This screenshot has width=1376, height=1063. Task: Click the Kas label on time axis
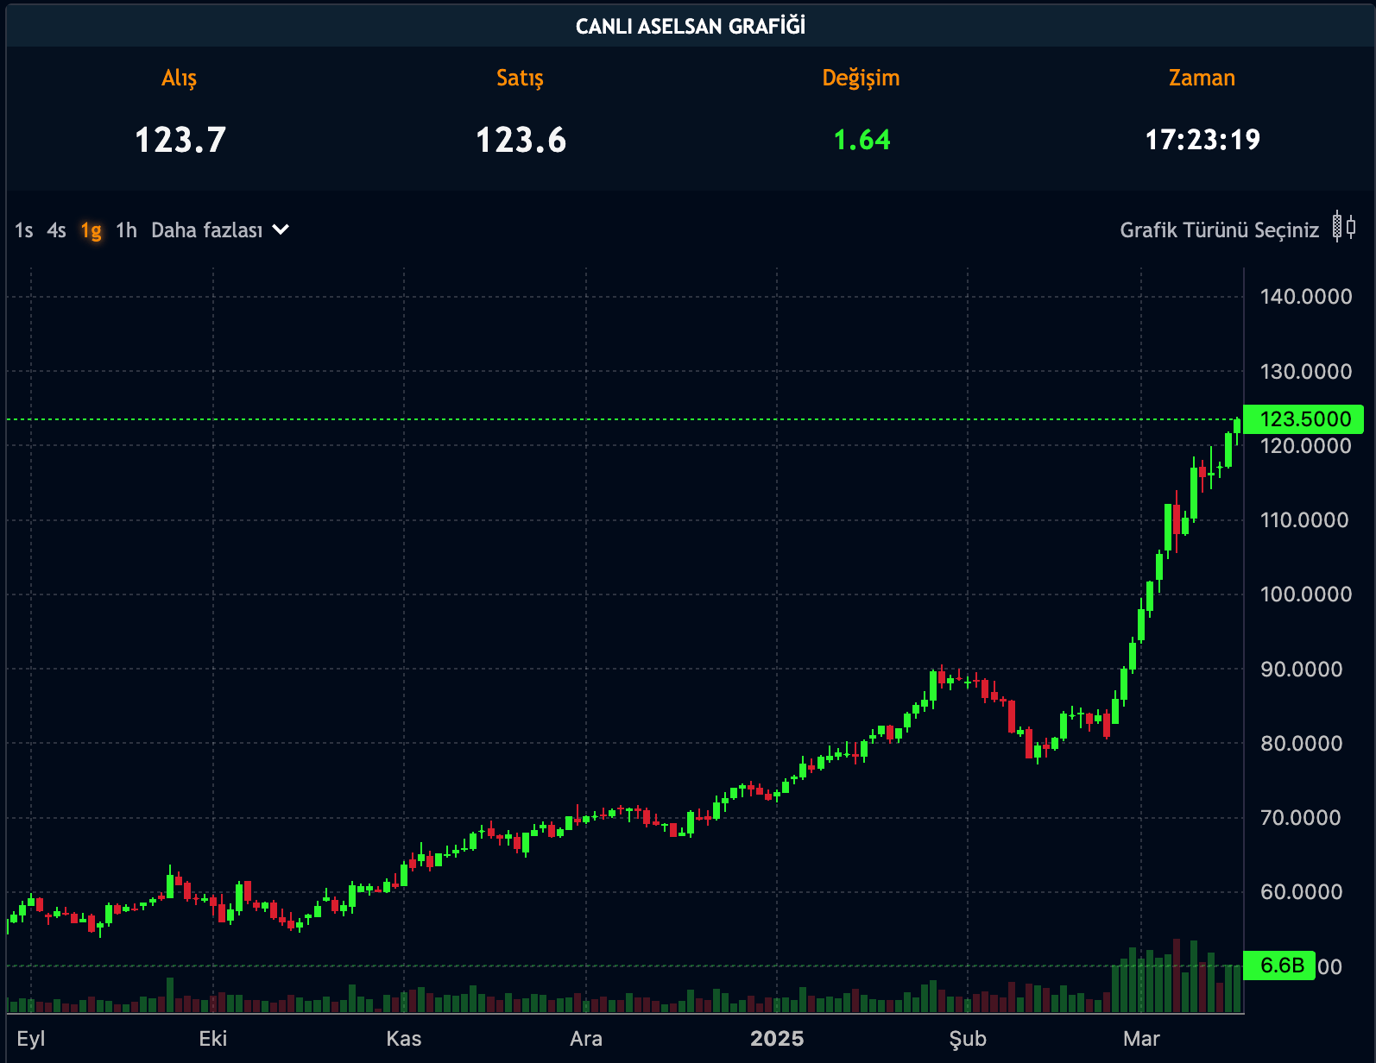click(404, 1038)
